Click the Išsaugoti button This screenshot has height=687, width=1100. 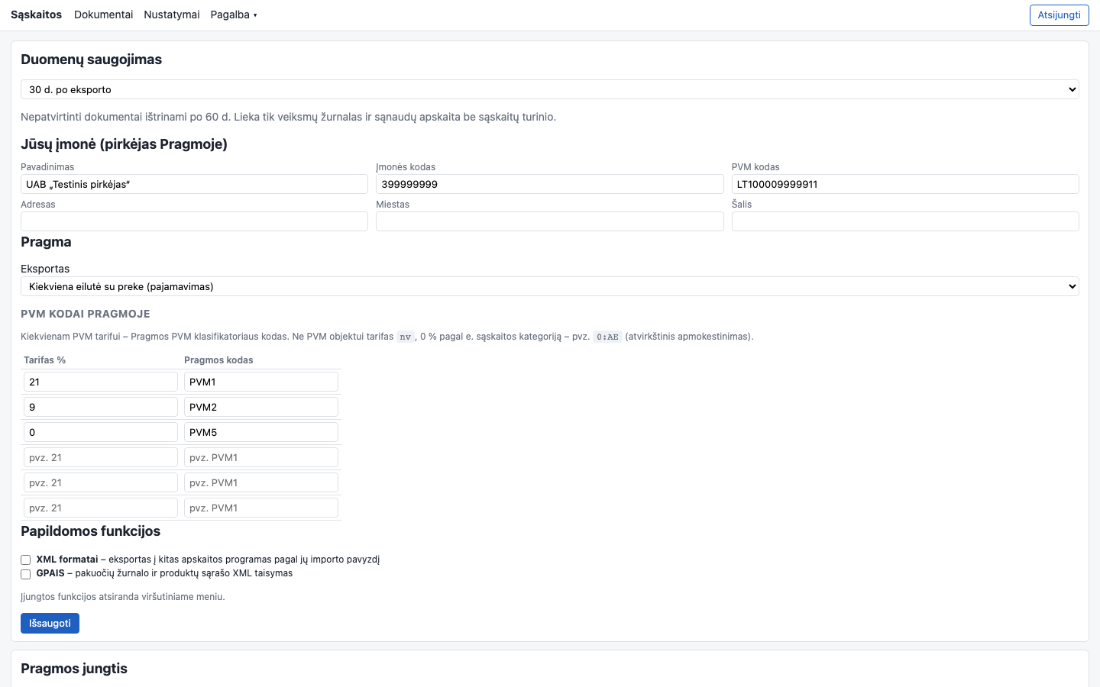50,623
